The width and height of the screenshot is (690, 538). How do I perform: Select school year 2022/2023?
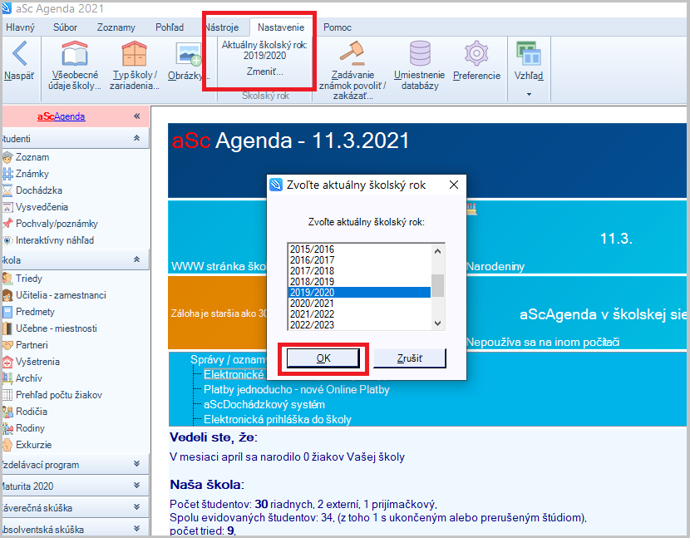pos(359,325)
